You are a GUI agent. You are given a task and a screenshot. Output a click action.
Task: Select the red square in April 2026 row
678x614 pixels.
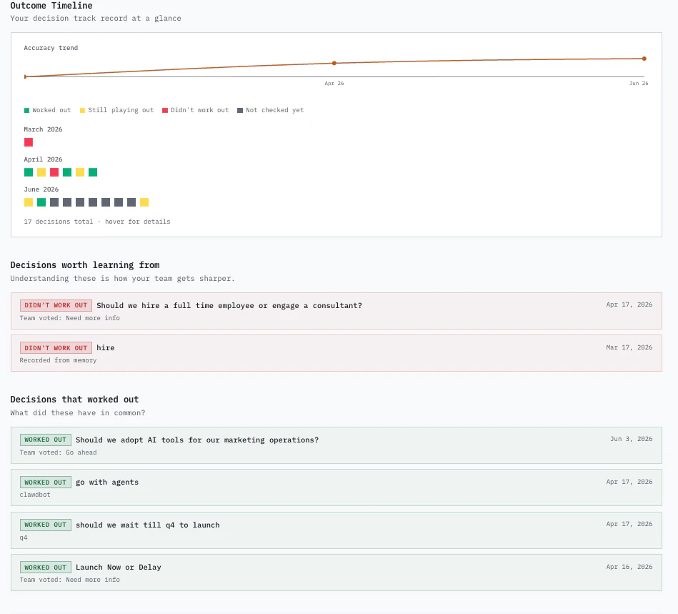tap(54, 172)
